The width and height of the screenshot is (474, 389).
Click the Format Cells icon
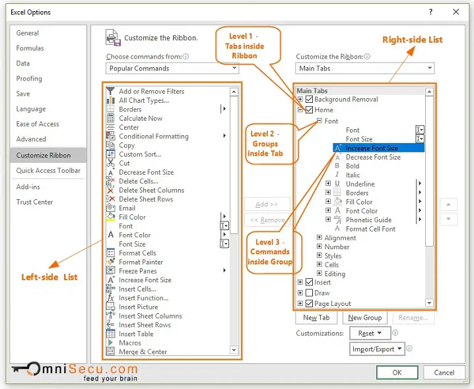click(x=110, y=253)
